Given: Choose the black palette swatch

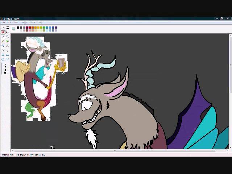Looking at the screenshot, I should pos(18,28).
